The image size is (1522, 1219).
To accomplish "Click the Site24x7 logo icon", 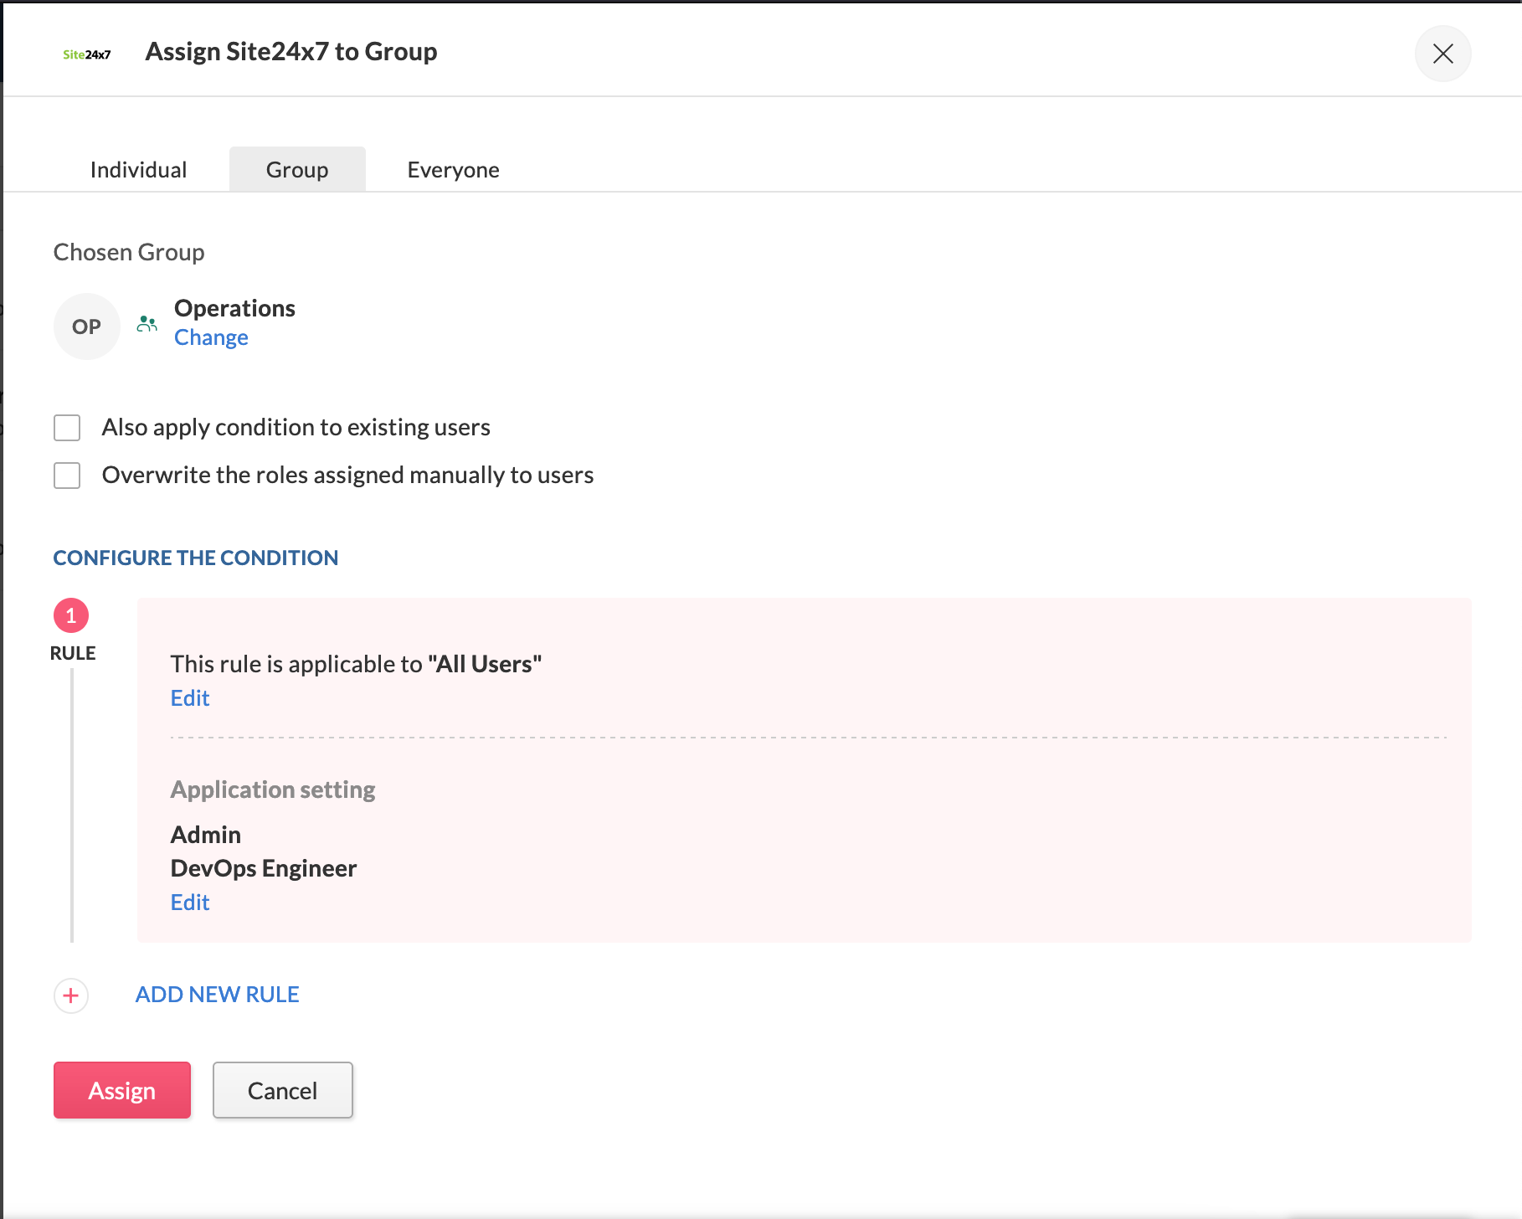I will 86,54.
